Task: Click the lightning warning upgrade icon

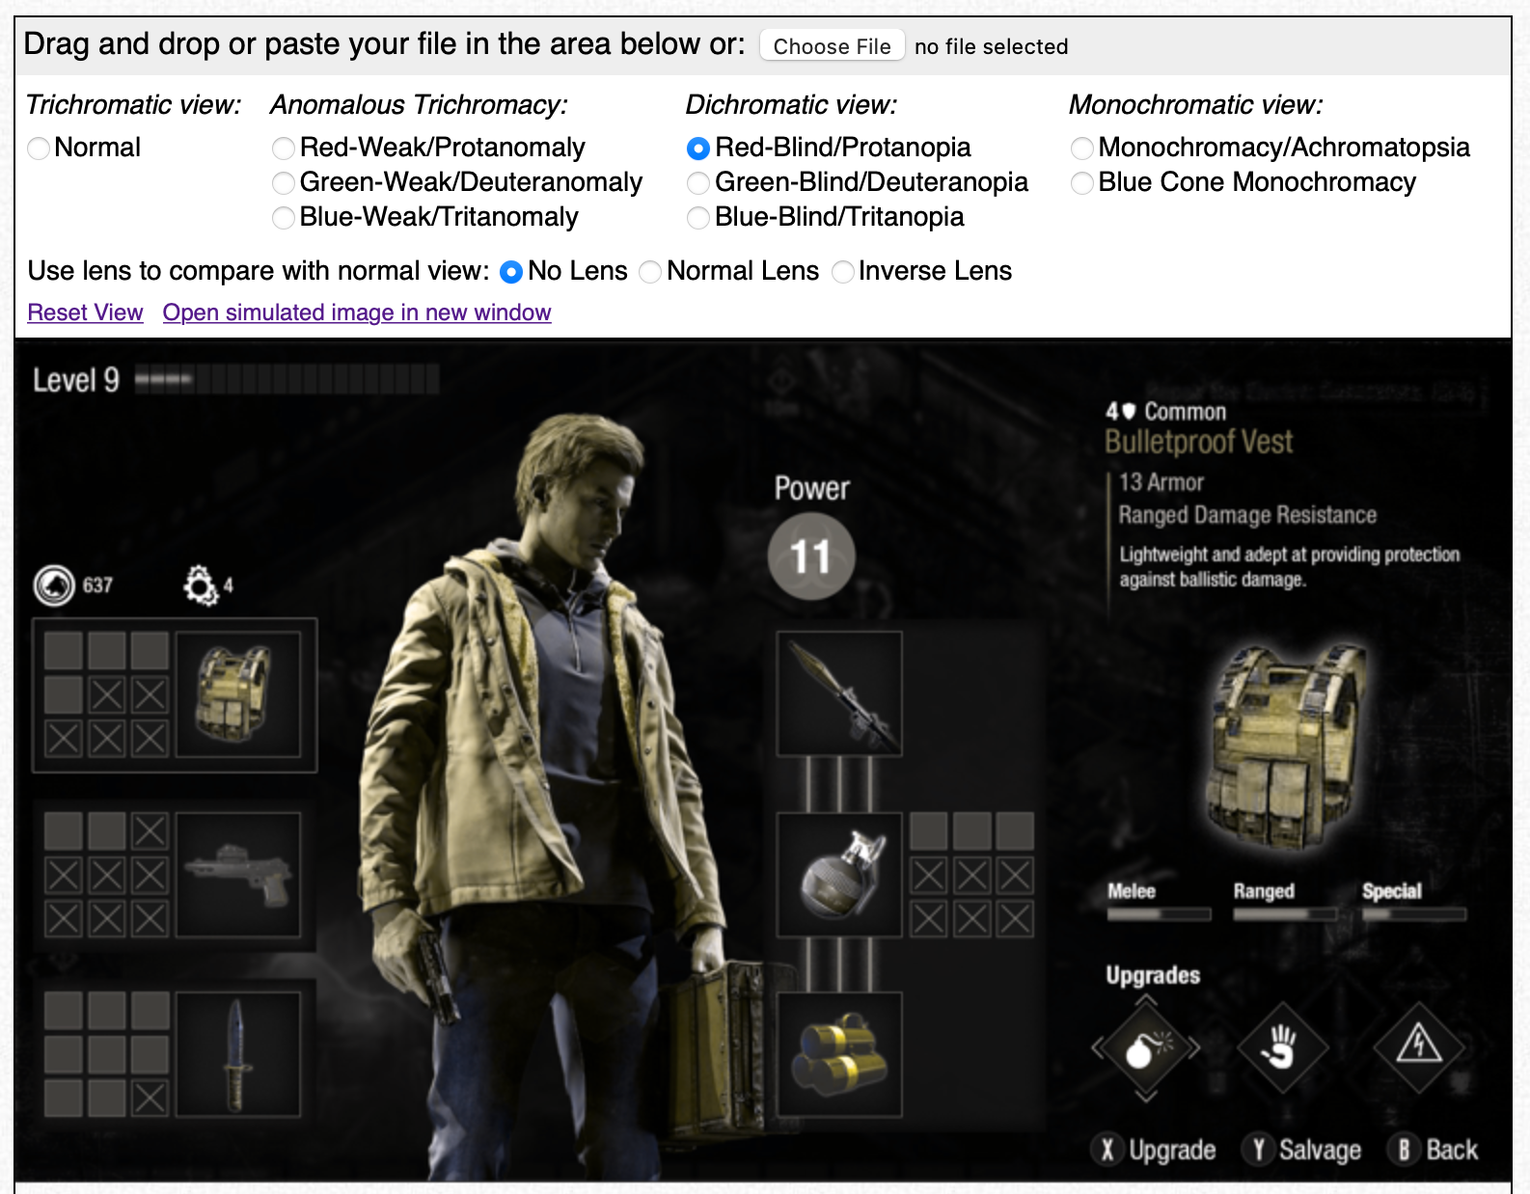Action: 1419,1046
